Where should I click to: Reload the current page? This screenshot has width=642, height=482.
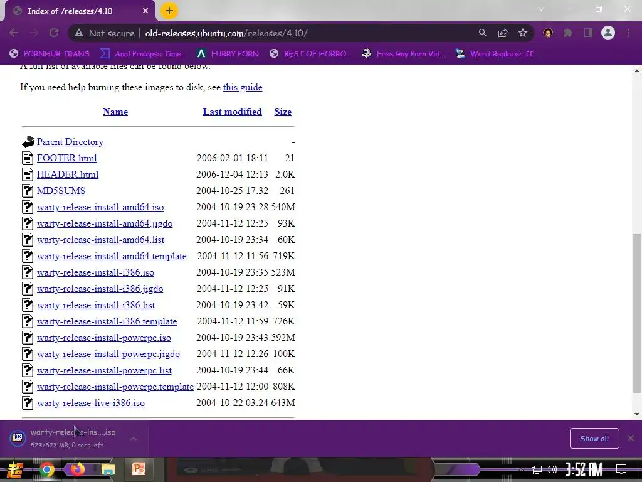(54, 33)
